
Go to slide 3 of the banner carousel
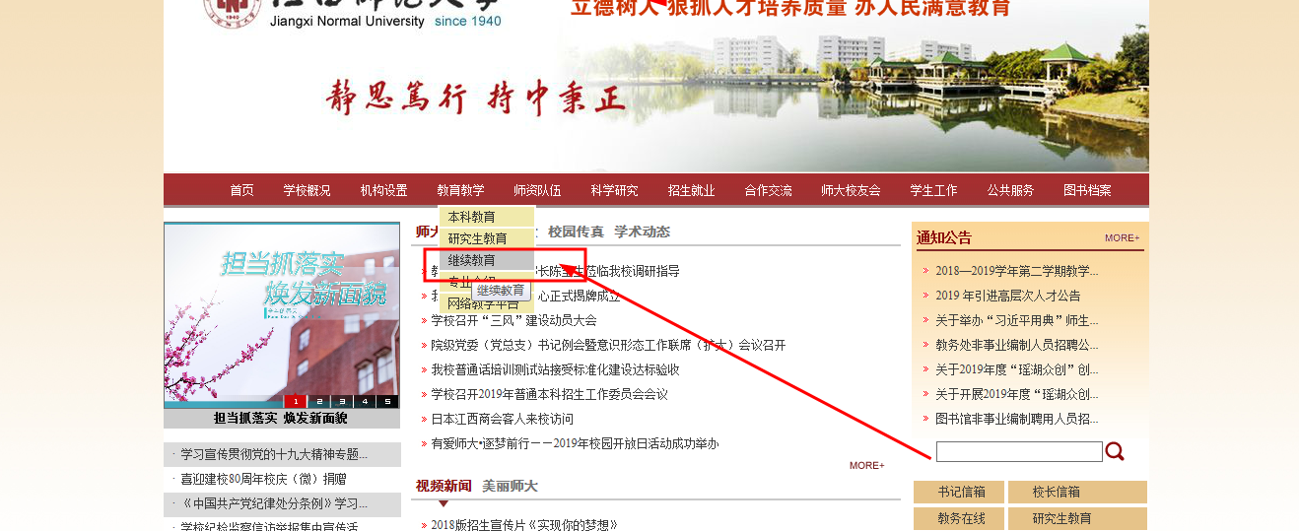[x=341, y=401]
